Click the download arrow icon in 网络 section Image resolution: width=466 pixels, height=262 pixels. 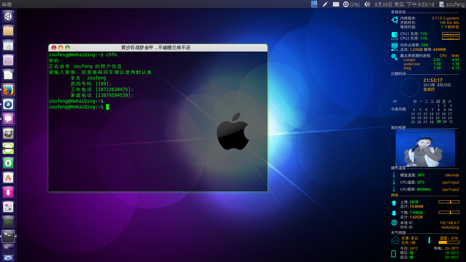pyautogui.click(x=394, y=213)
